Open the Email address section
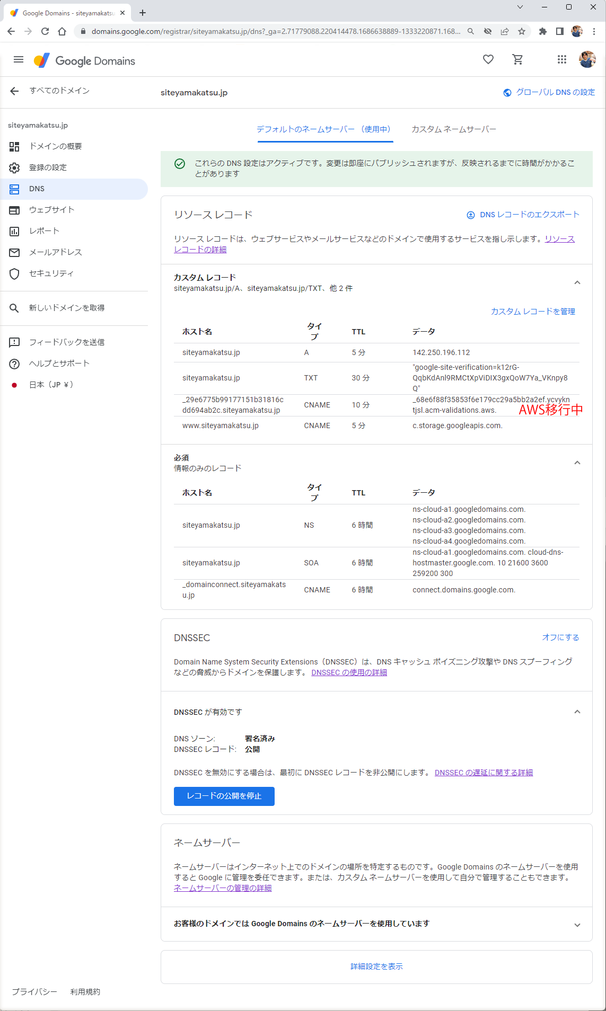This screenshot has height=1011, width=606. coord(74,252)
